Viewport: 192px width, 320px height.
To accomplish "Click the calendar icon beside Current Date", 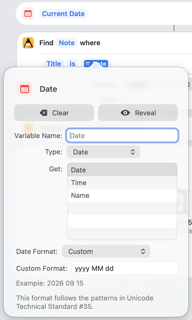I will click(x=28, y=14).
